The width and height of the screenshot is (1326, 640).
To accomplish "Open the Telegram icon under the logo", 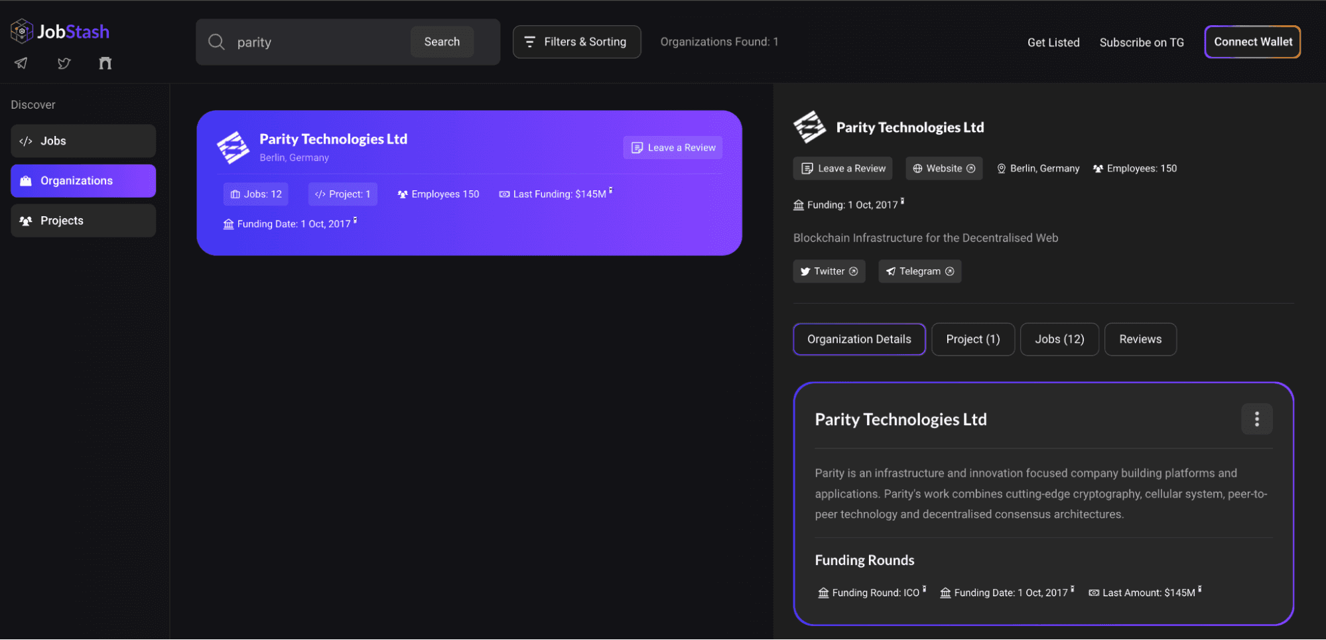I will pos(21,63).
